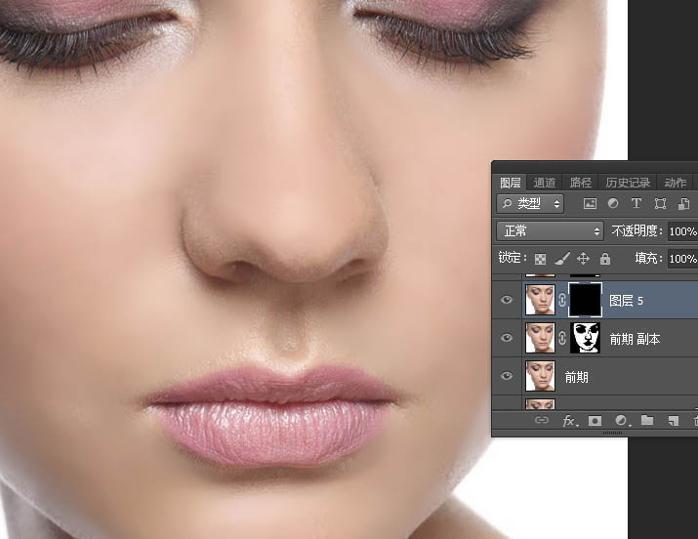Switch to the 动作 tab
Screen dimensions: 698x539
pos(676,183)
